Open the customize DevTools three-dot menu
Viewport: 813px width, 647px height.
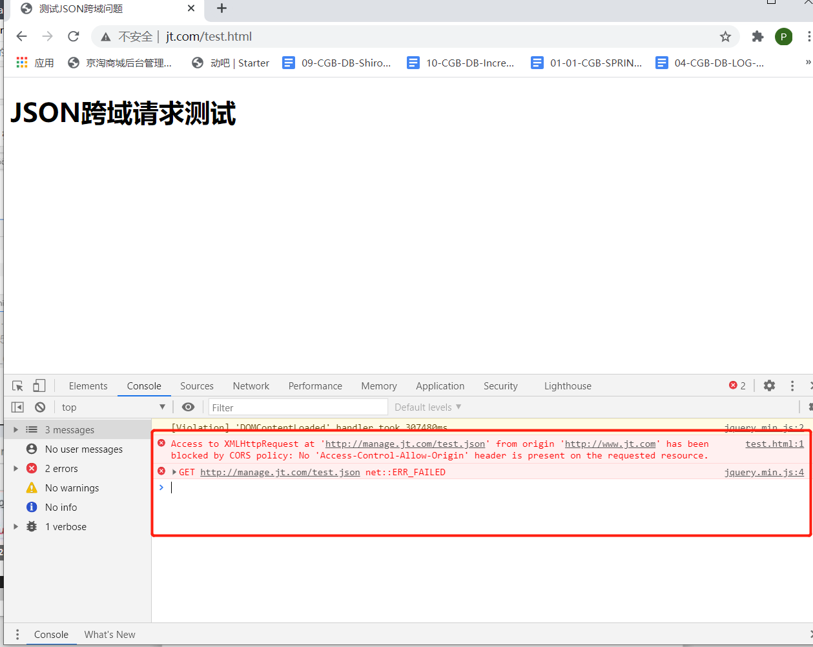pyautogui.click(x=792, y=385)
